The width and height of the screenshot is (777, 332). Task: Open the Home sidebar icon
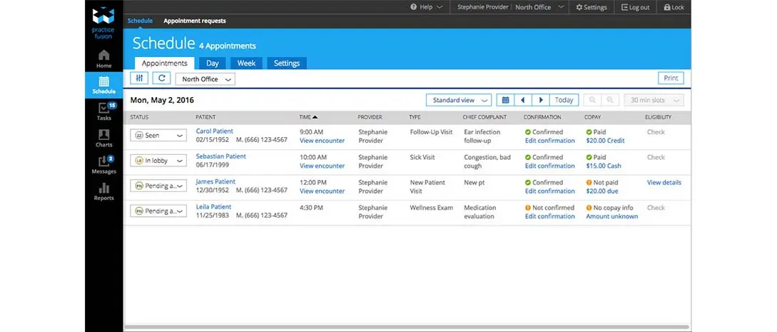[103, 59]
